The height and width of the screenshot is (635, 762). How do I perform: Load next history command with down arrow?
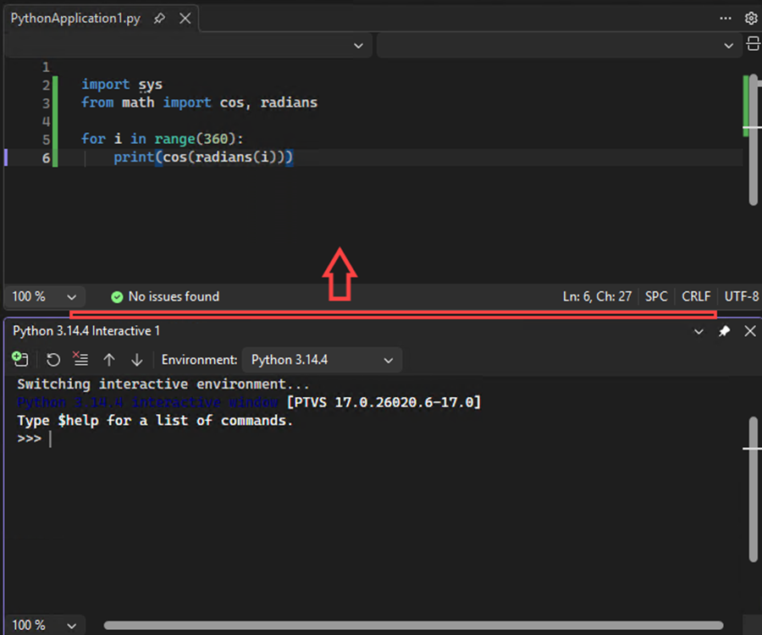tap(137, 359)
